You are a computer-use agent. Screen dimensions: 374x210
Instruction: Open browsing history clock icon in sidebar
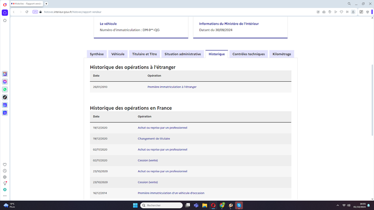5,171
